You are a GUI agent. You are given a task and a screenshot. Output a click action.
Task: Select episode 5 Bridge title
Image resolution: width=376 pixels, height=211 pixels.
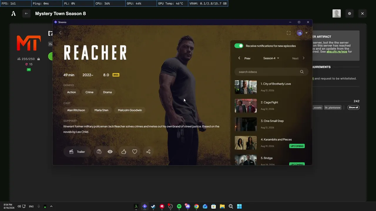pyautogui.click(x=267, y=158)
